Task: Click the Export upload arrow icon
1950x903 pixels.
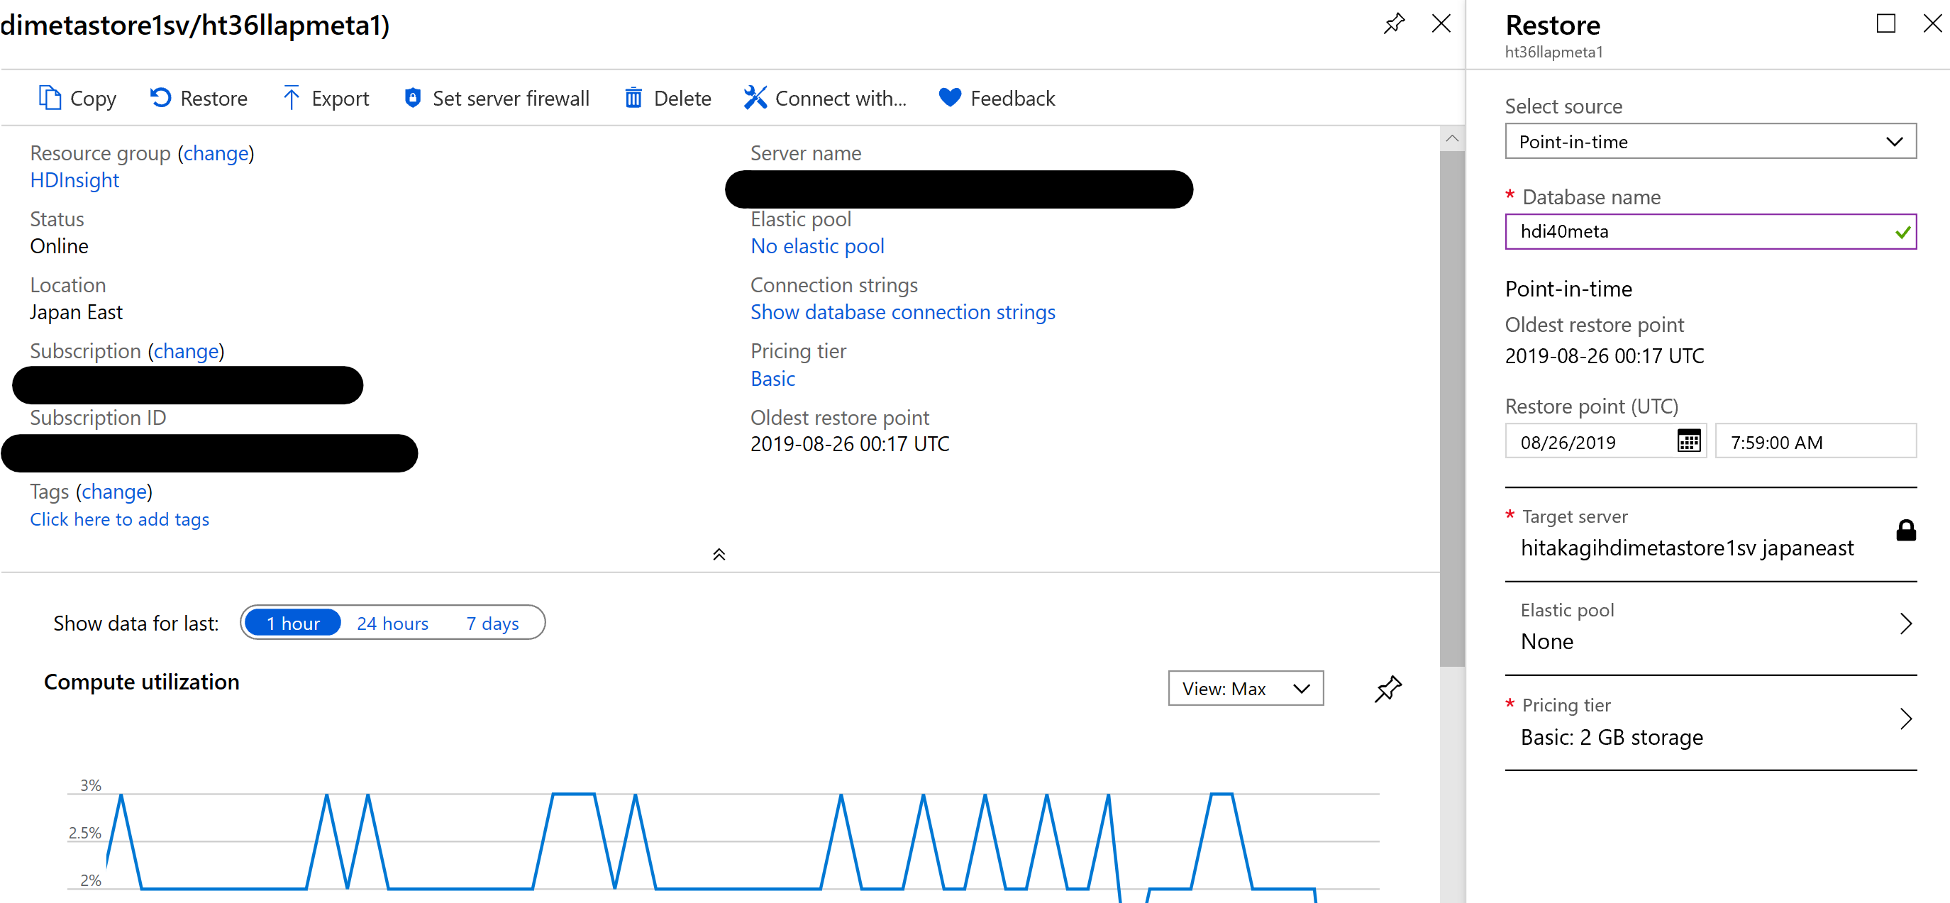Action: [x=291, y=99]
